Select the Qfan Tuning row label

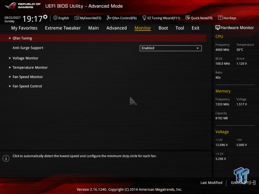pos(22,38)
